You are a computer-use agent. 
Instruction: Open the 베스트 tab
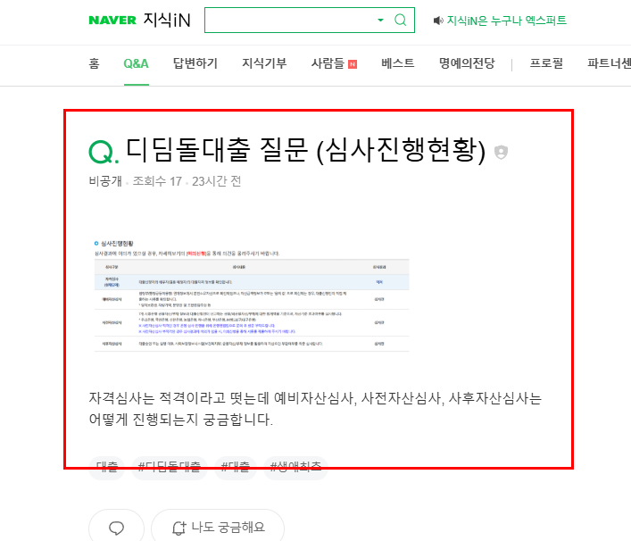(x=397, y=63)
